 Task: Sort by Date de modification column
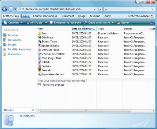tap(84, 29)
